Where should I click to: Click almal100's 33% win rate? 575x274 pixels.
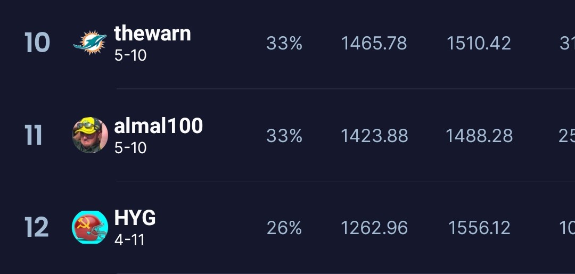click(x=284, y=136)
